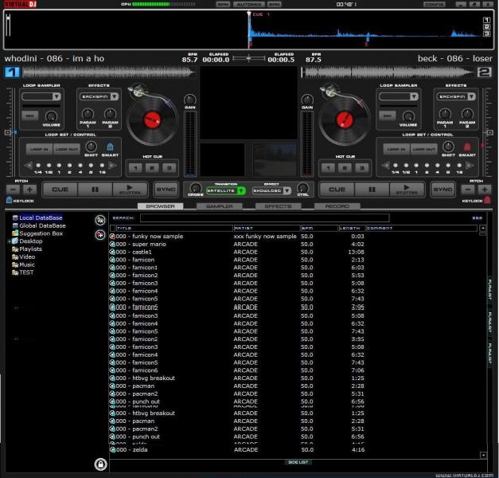The height and width of the screenshot is (478, 499).
Task: Switch to the Effects tab
Action: 278,206
